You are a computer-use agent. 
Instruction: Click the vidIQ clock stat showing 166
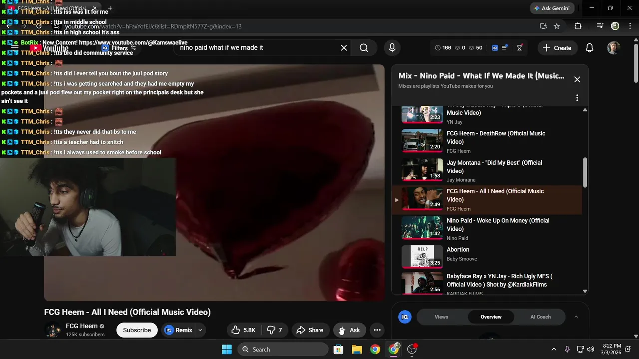(443, 48)
